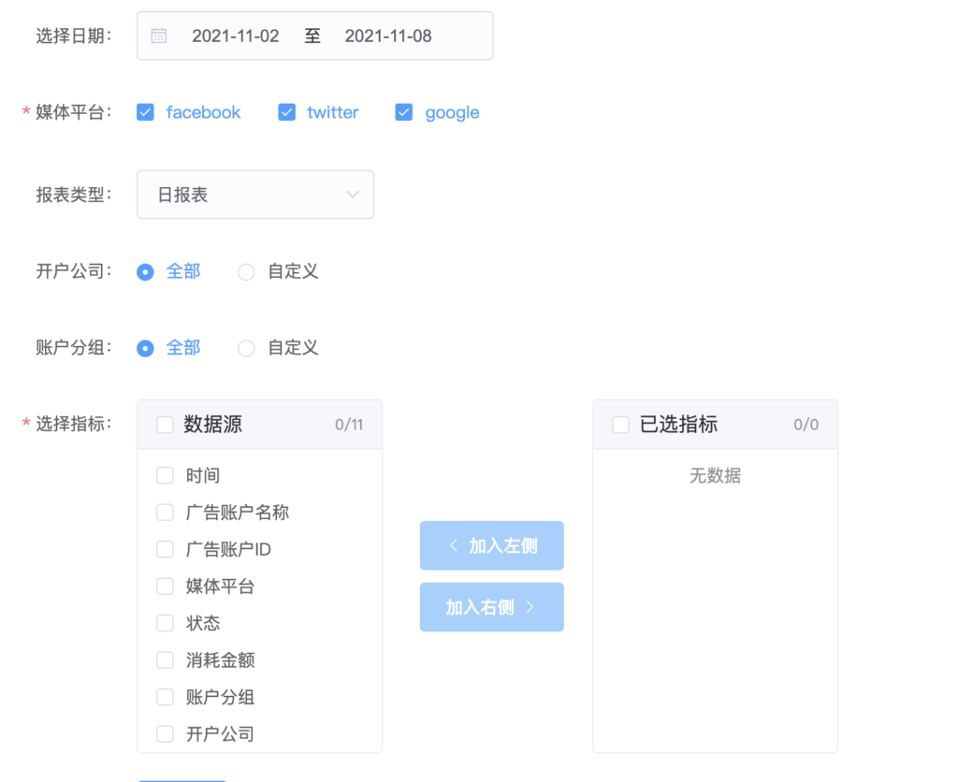
Task: Check the 广告账户名称 metric checkbox
Action: (166, 512)
